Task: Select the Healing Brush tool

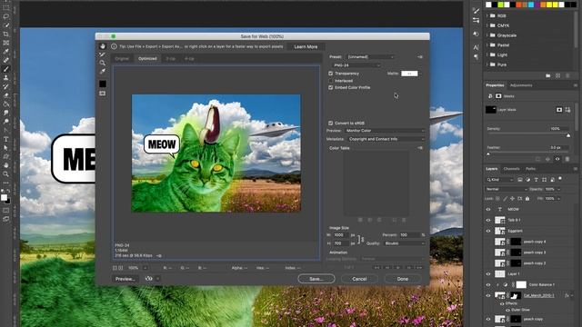Action: (6, 61)
